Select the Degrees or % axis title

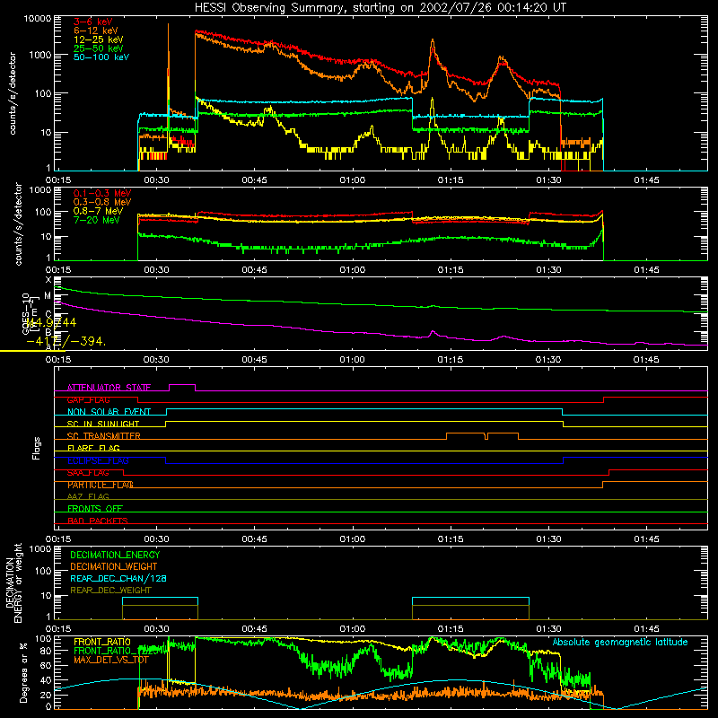click(x=23, y=673)
